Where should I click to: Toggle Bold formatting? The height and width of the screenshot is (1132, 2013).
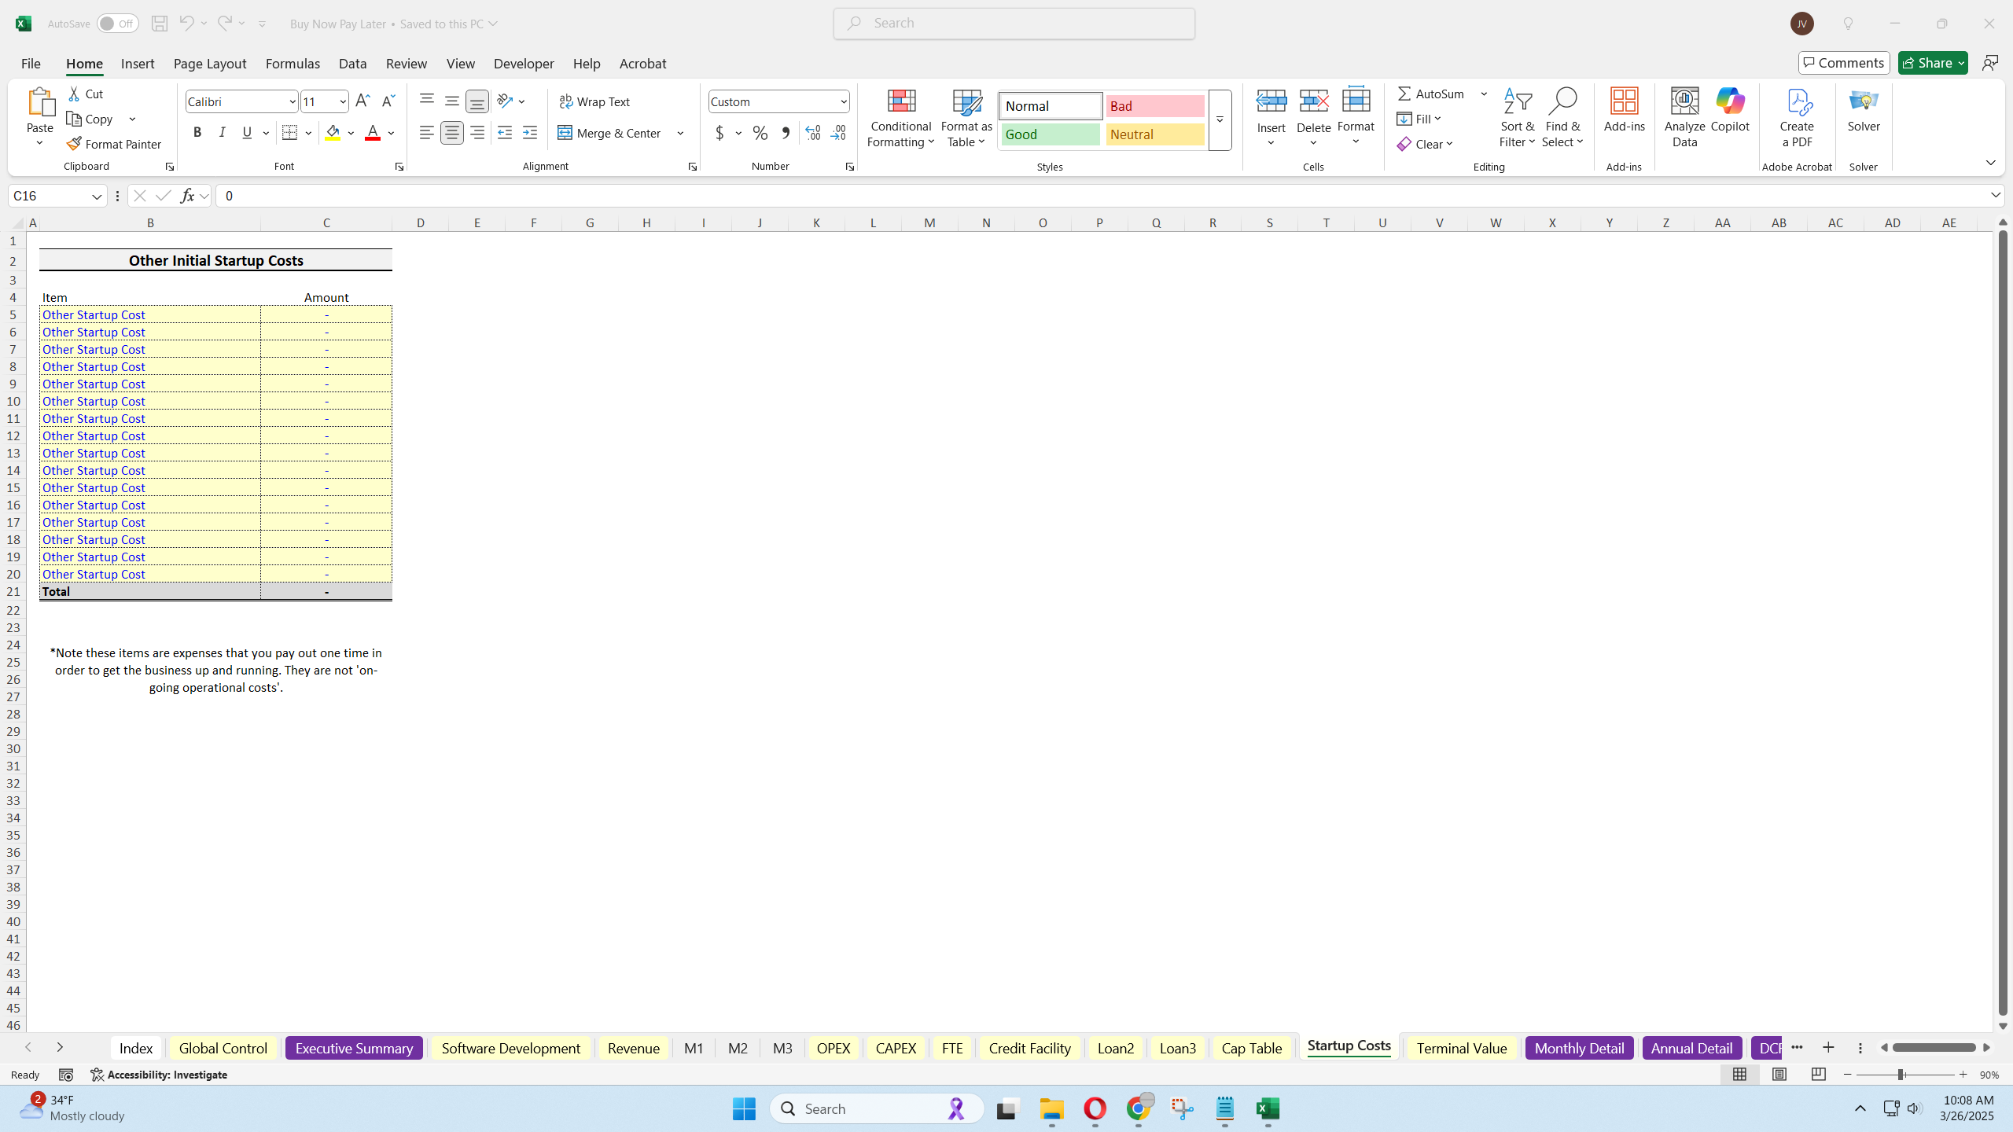click(x=197, y=132)
